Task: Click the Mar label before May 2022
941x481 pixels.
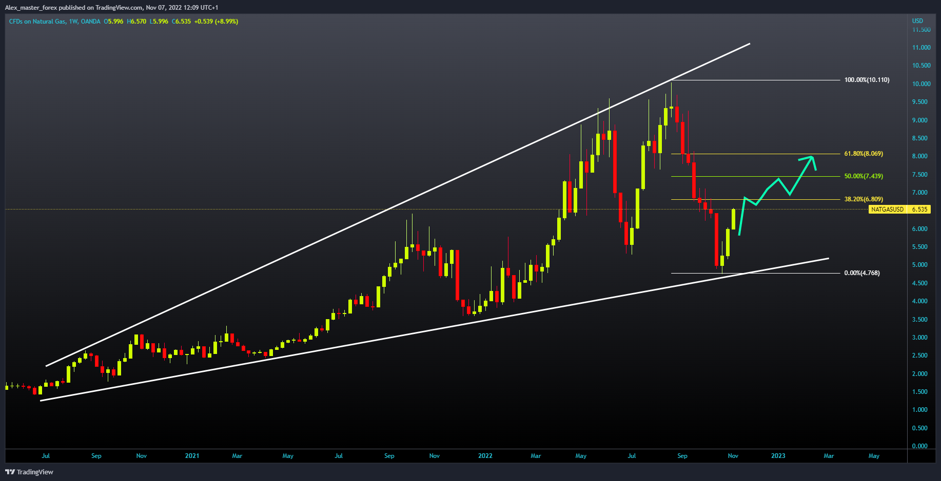Action: click(x=536, y=456)
